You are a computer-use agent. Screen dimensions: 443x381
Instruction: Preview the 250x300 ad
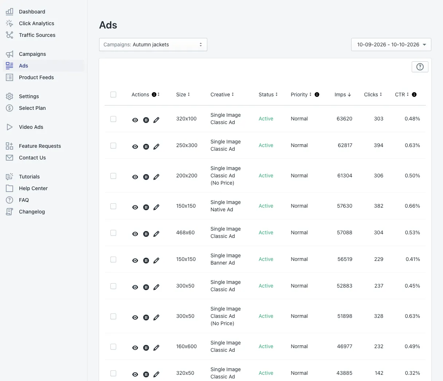click(x=135, y=147)
